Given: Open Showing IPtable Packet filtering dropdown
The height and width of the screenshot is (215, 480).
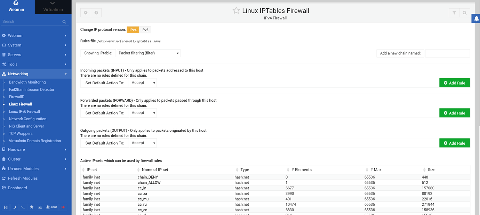Looking at the screenshot, I should click(149, 53).
